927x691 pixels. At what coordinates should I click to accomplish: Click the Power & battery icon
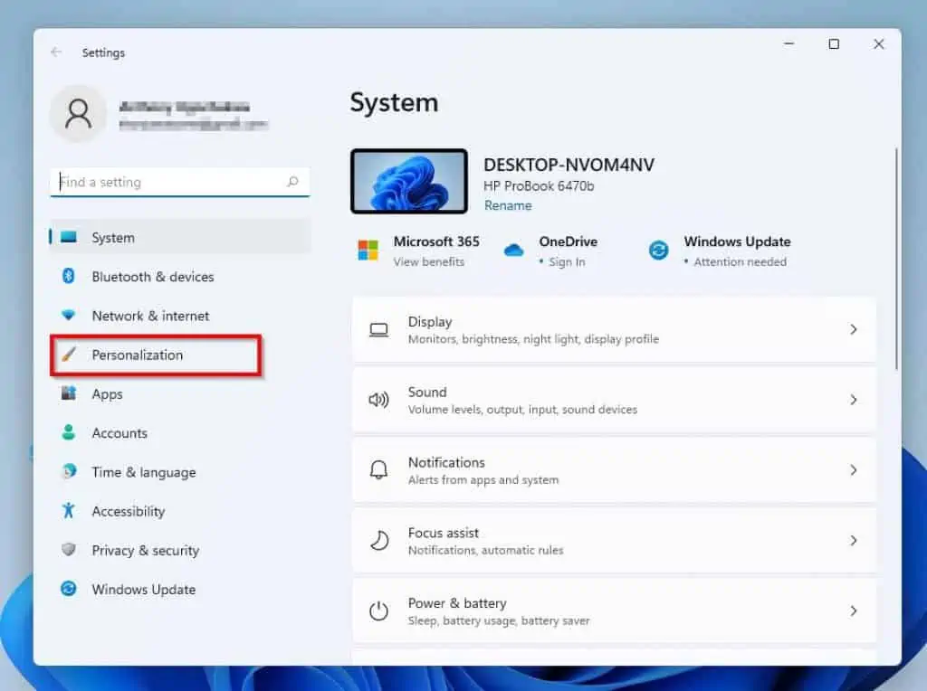pyautogui.click(x=380, y=611)
